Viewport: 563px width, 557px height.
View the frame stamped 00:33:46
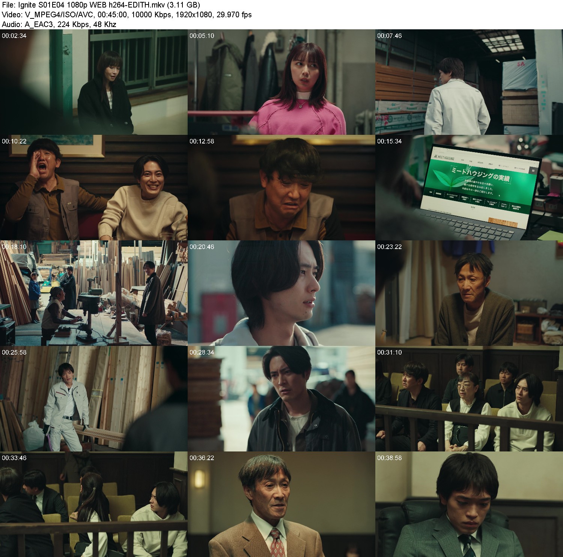point(94,504)
